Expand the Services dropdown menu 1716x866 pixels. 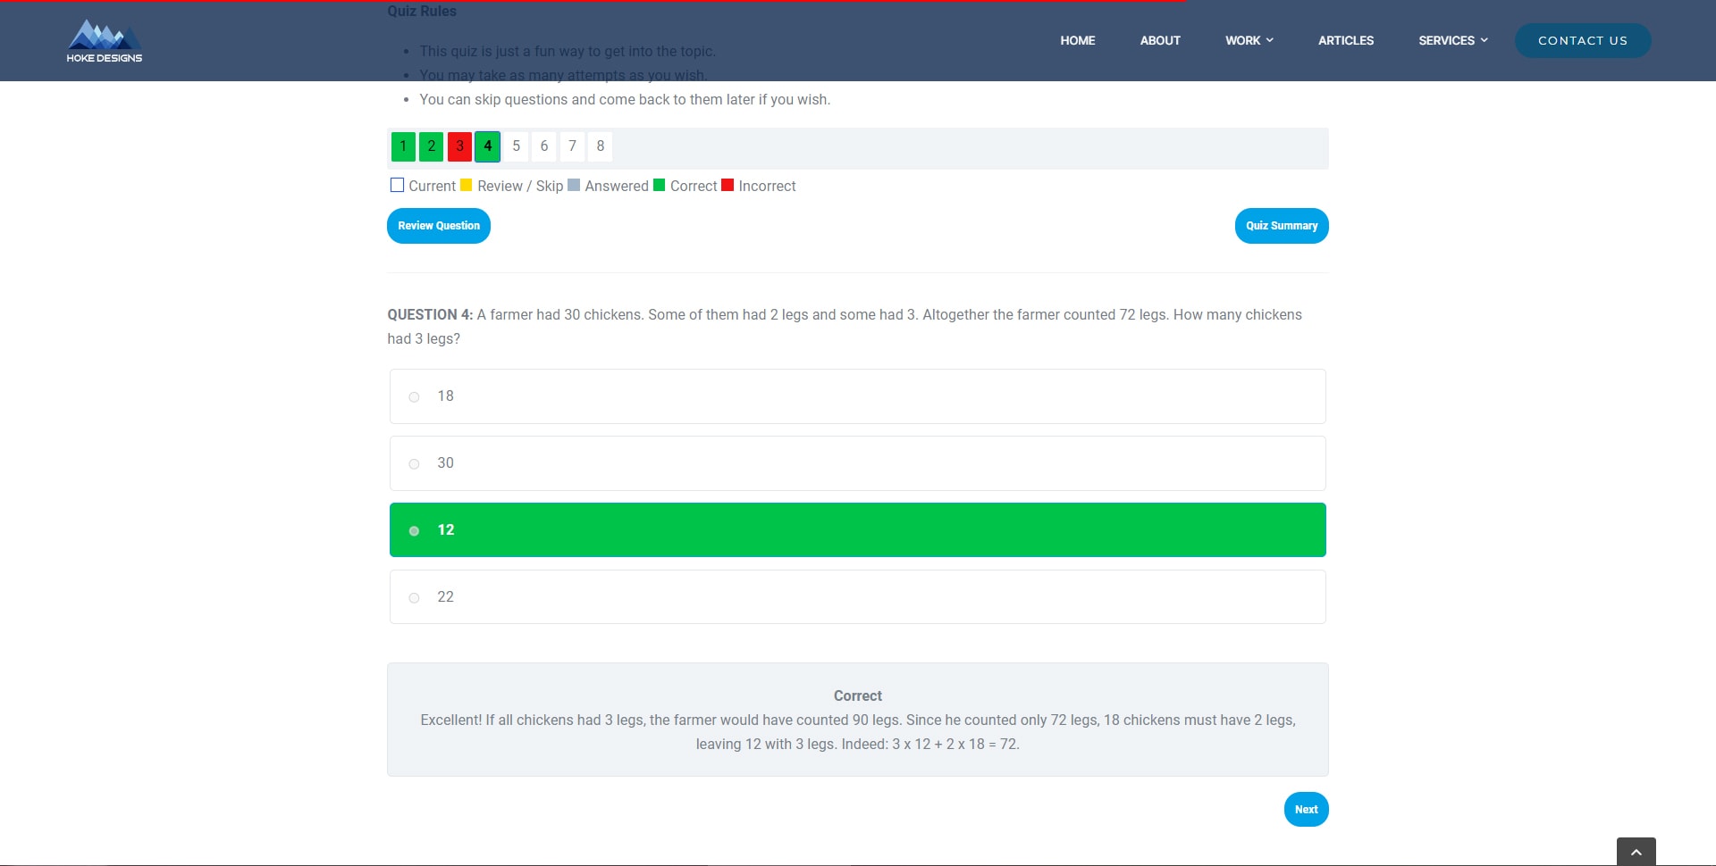(x=1452, y=41)
